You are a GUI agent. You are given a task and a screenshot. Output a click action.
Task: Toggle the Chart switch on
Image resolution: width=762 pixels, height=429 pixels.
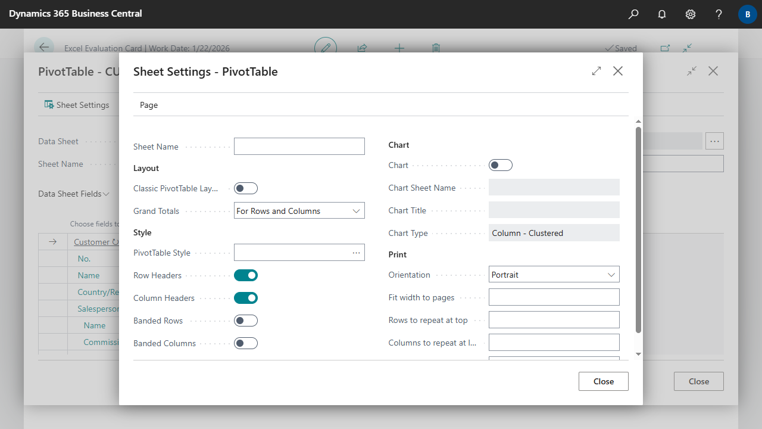[501, 165]
